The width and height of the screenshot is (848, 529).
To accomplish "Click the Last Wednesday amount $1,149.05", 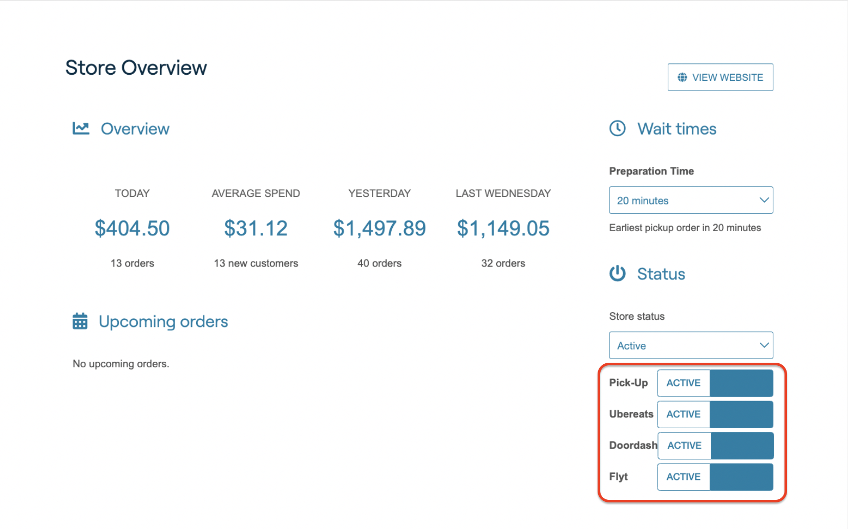I will click(x=503, y=228).
